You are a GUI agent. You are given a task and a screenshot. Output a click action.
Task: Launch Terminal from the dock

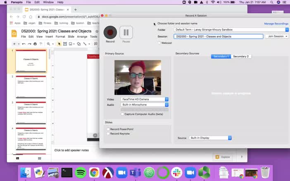click(67, 172)
